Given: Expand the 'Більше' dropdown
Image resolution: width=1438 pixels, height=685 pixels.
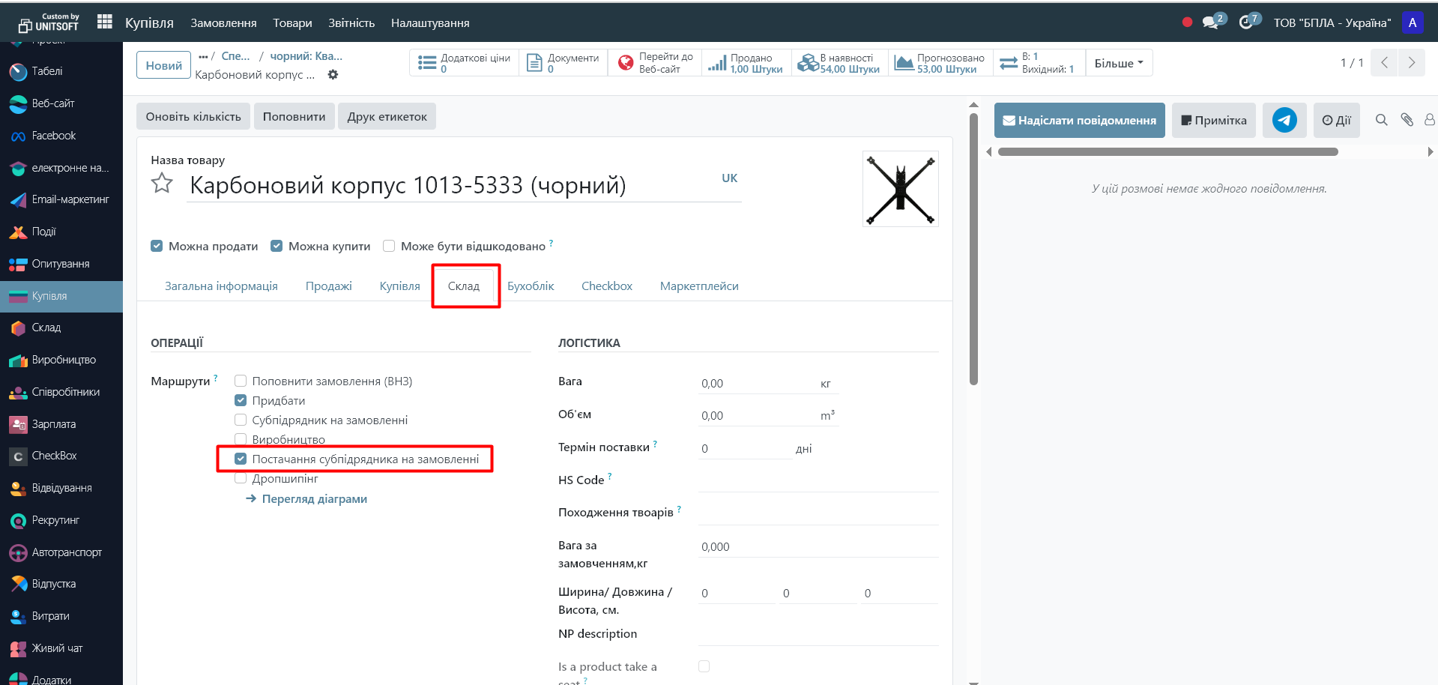Looking at the screenshot, I should point(1118,63).
